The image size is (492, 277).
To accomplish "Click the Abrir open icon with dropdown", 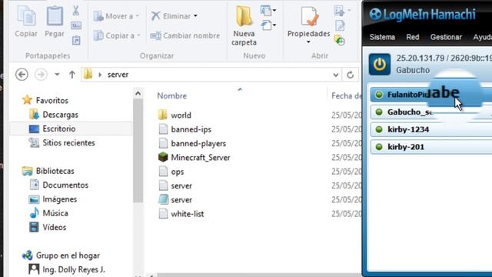I will [342, 10].
